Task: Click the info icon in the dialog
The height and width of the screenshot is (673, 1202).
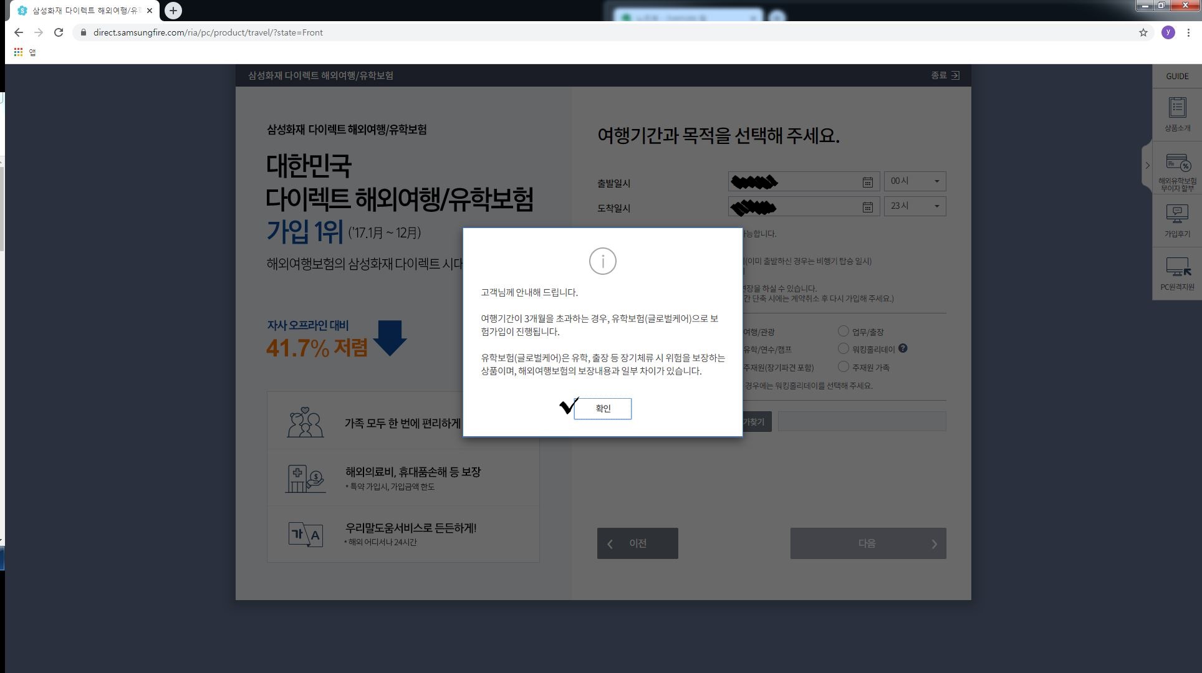Action: pyautogui.click(x=602, y=261)
